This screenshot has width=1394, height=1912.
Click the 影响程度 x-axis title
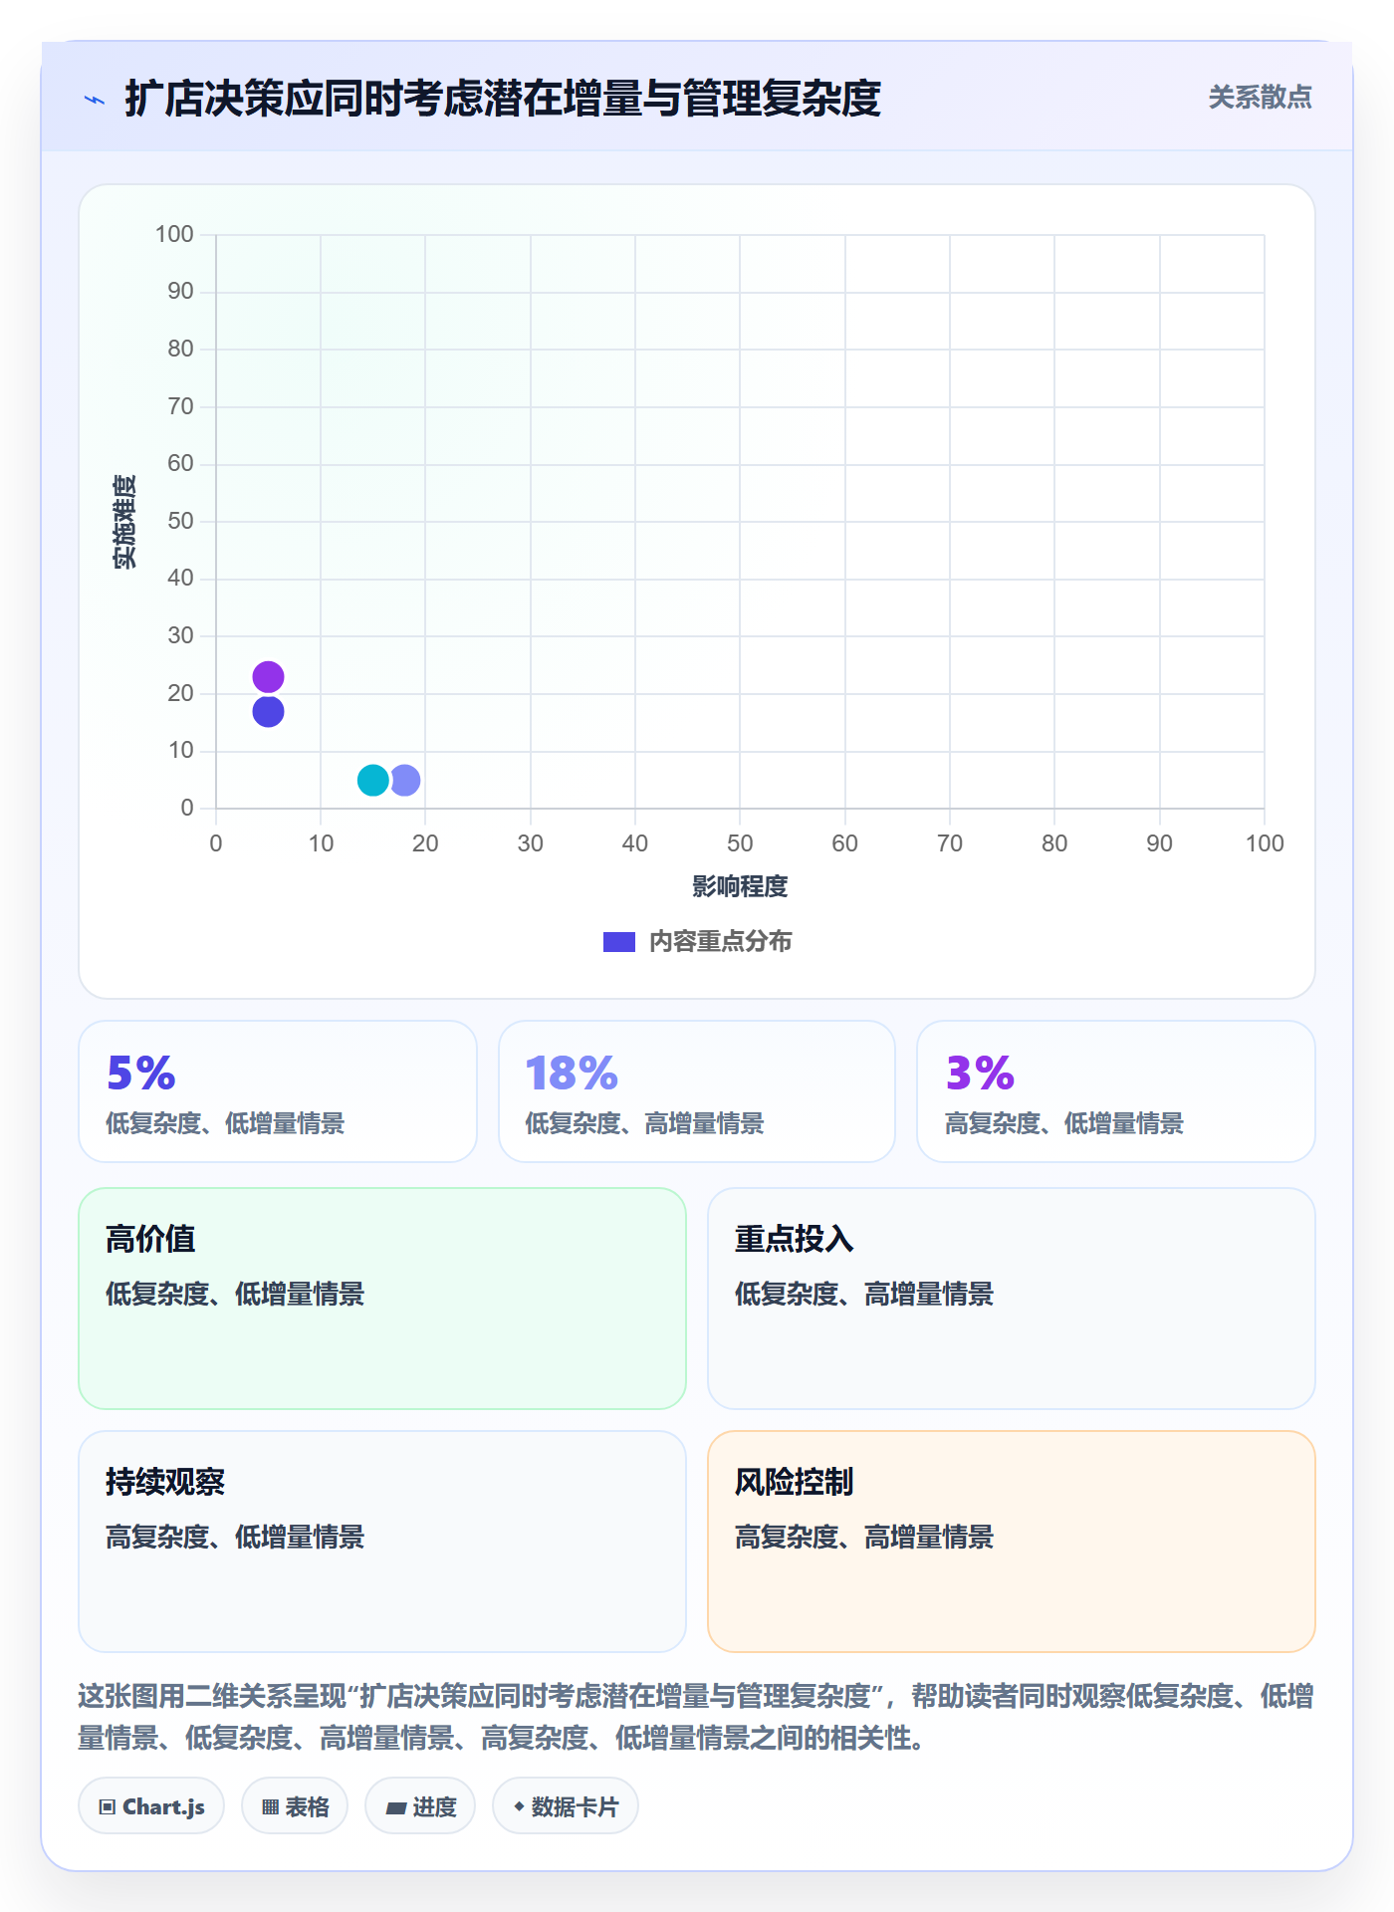click(740, 886)
